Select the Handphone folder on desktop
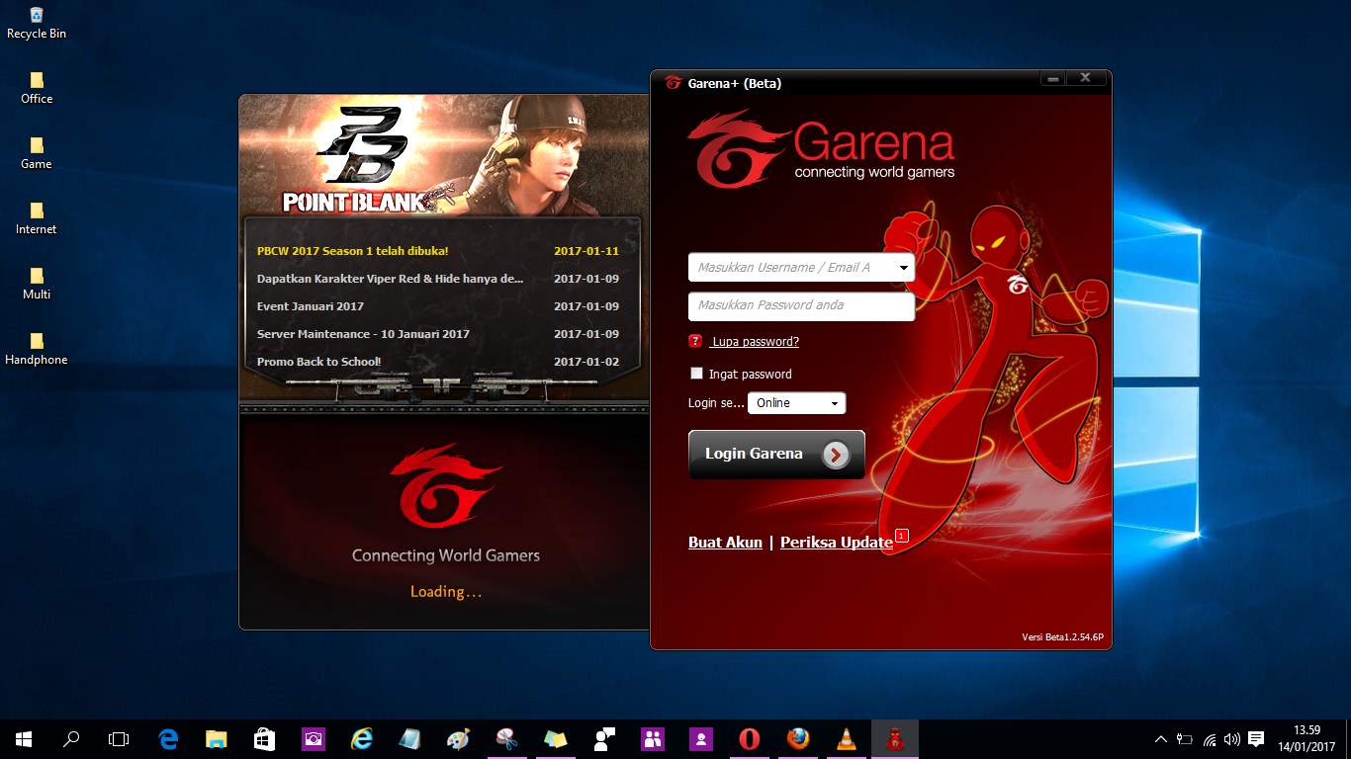 click(37, 349)
